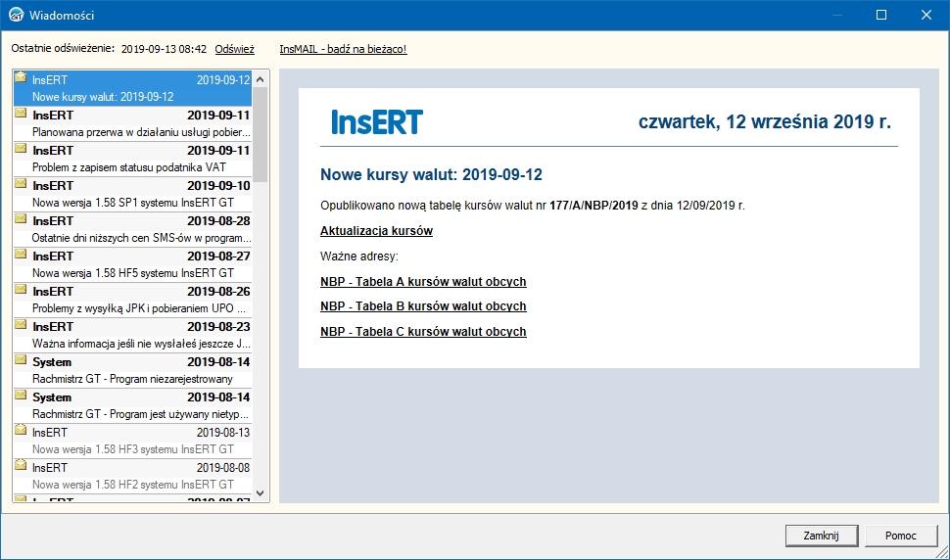950x560 pixels.
Task: Select message 'Nowa wersja 1.58 HF2 systemu InsERT GT'
Action: pos(132,476)
